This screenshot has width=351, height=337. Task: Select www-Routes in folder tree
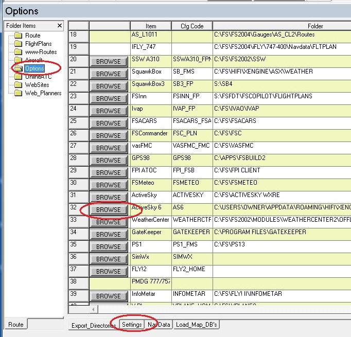(x=41, y=52)
